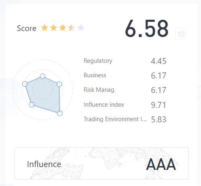Expand the truncated Trading Environment label

coord(115,119)
